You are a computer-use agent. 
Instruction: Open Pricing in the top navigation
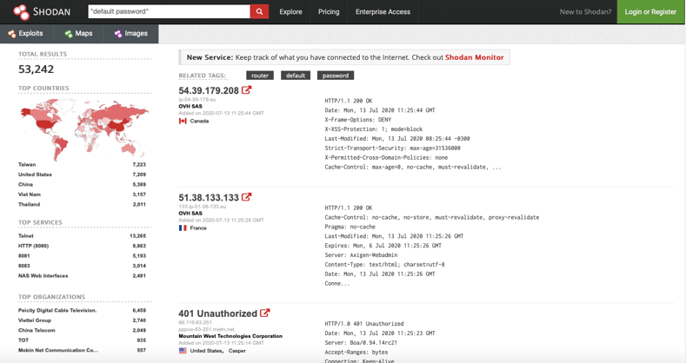[x=329, y=12]
